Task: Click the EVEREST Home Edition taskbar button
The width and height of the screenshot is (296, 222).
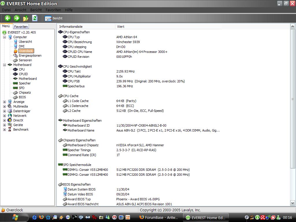Action: pos(206,218)
